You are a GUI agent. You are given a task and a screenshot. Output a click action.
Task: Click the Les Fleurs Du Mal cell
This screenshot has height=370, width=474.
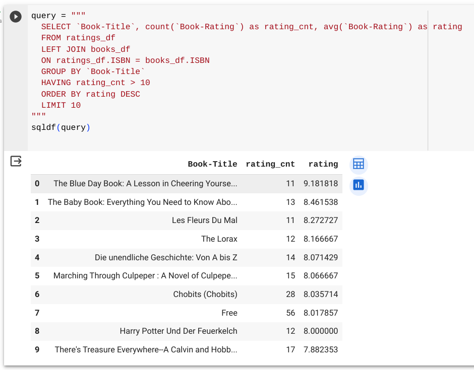[x=204, y=220]
